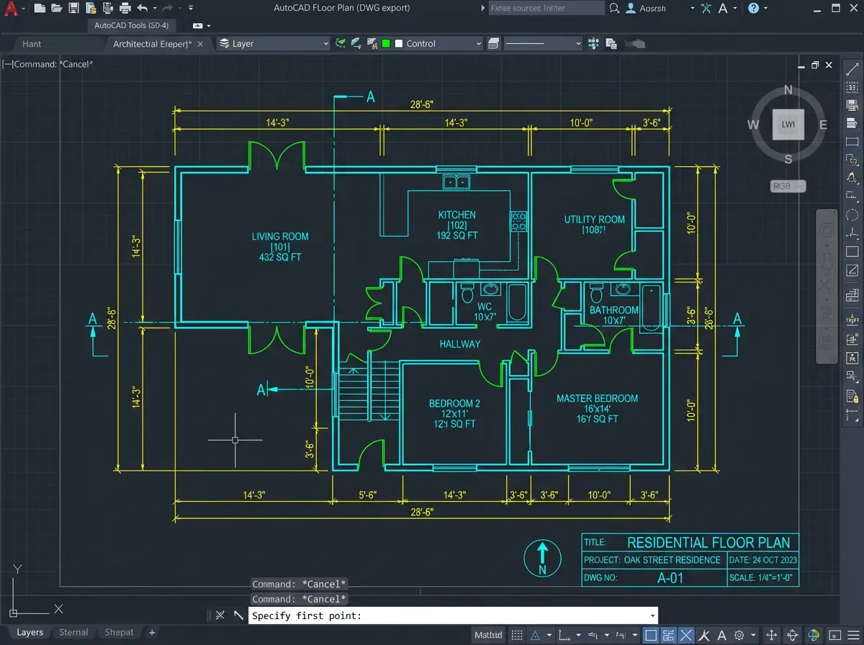Click the Pan arrows icon in status bar
This screenshot has width=864, height=645.
coord(770,635)
